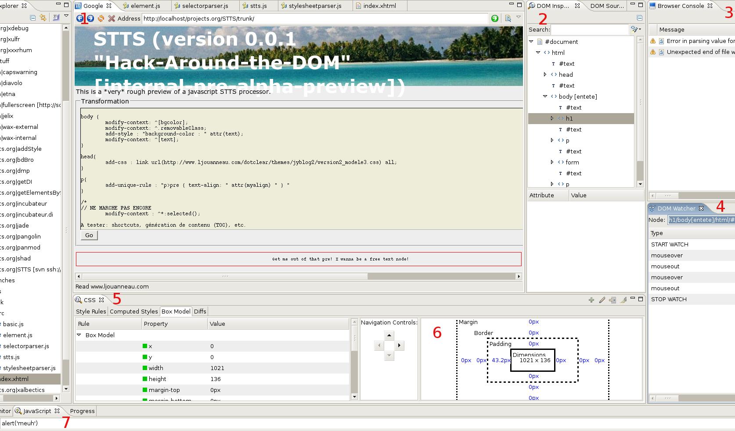Click the web page horizontal scrollbar
The height and width of the screenshot is (431, 735).
(x=299, y=276)
